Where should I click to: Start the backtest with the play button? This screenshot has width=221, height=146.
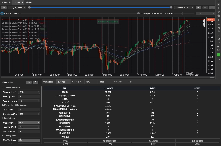coord(198,8)
